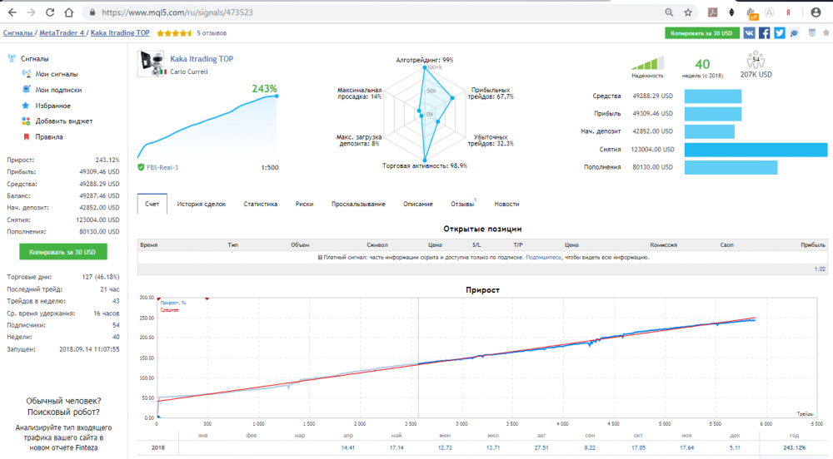833x459 pixels.
Task: Click top green Копировать за 30 USD button
Action: coord(701,33)
